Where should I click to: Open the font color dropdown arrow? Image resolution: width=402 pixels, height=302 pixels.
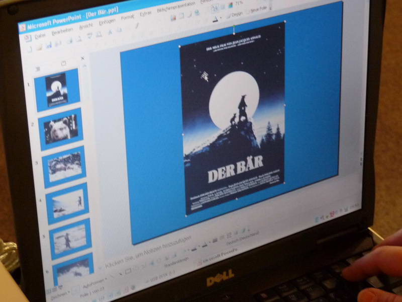[x=221, y=18]
